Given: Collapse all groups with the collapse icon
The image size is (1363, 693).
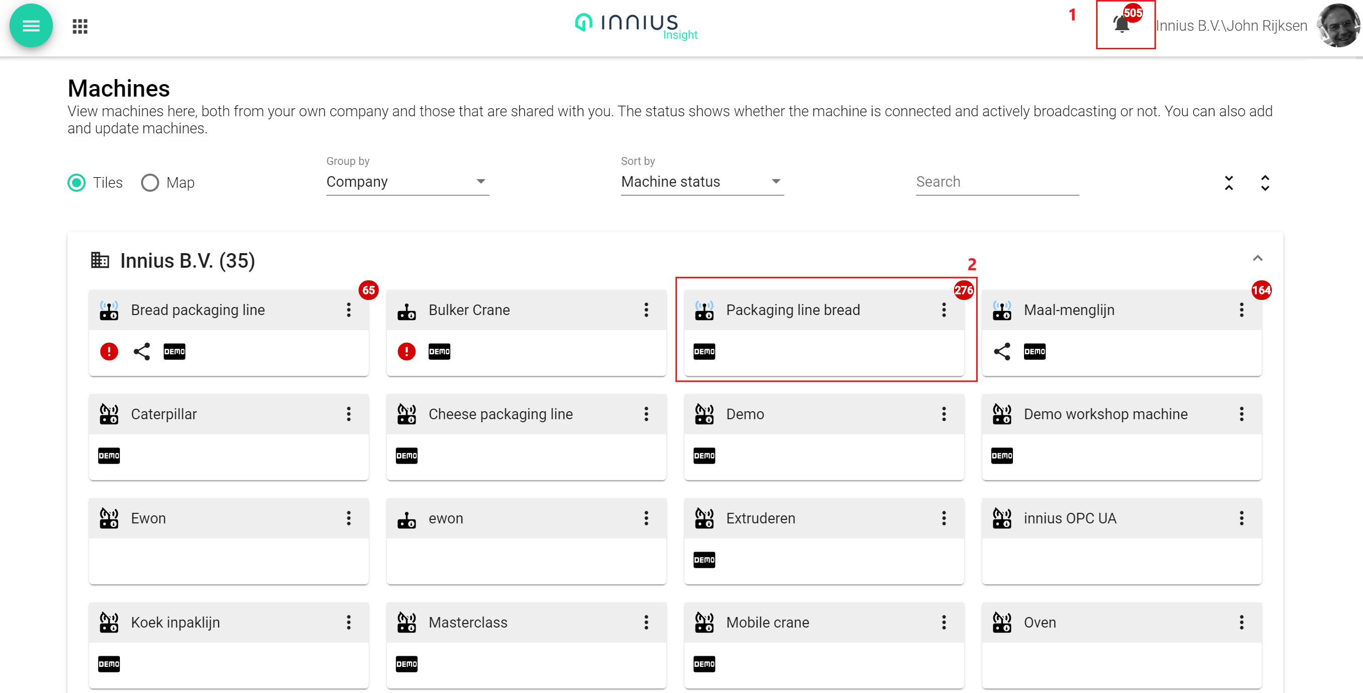Looking at the screenshot, I should [1229, 183].
